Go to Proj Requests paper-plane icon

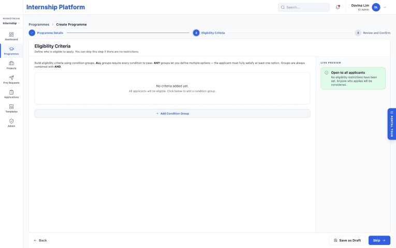pyautogui.click(x=11, y=80)
